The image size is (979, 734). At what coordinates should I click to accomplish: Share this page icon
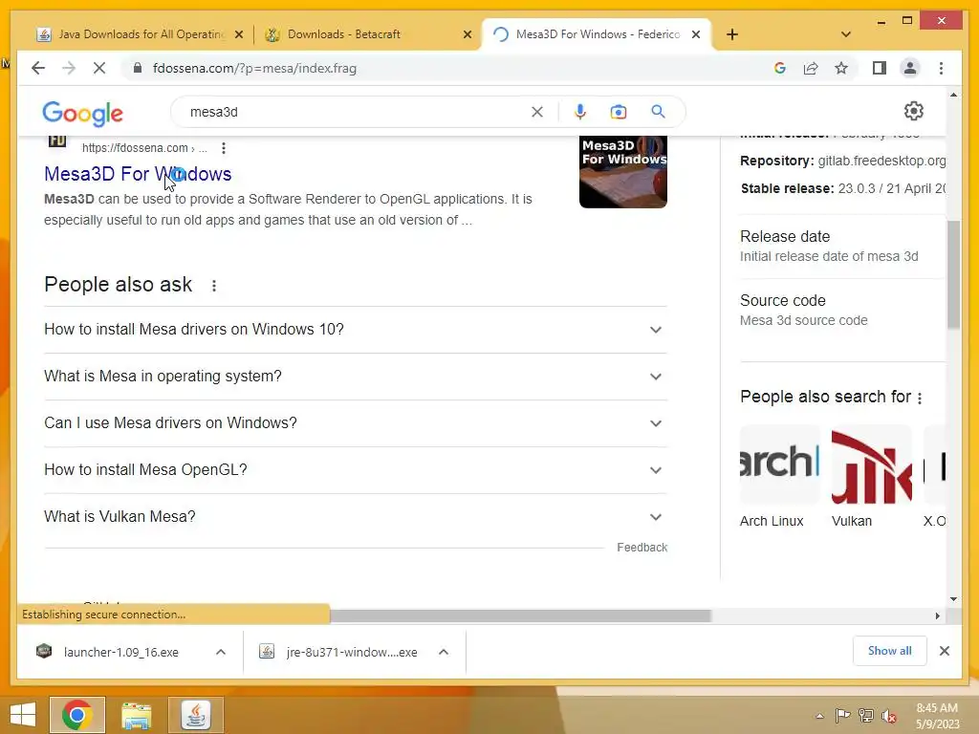pyautogui.click(x=811, y=68)
